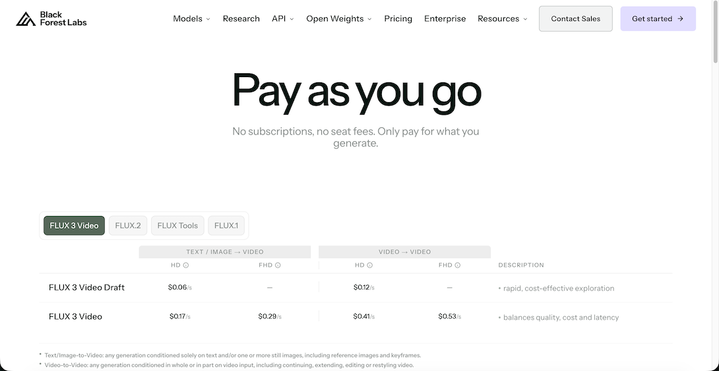The height and width of the screenshot is (371, 719).
Task: Click the Video-to-Video footnote text
Action: [229, 366]
